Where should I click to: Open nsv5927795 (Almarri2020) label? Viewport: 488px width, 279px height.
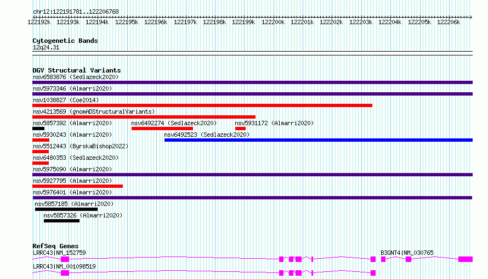click(x=72, y=181)
